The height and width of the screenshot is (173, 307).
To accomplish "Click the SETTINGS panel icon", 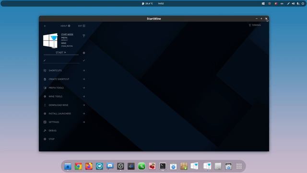I will pyautogui.click(x=45, y=122).
